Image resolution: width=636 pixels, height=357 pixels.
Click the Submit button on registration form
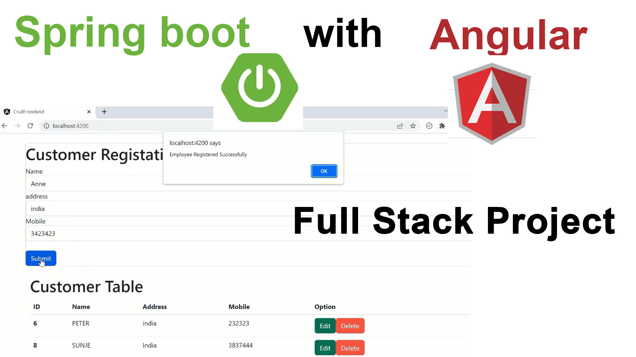pos(41,258)
